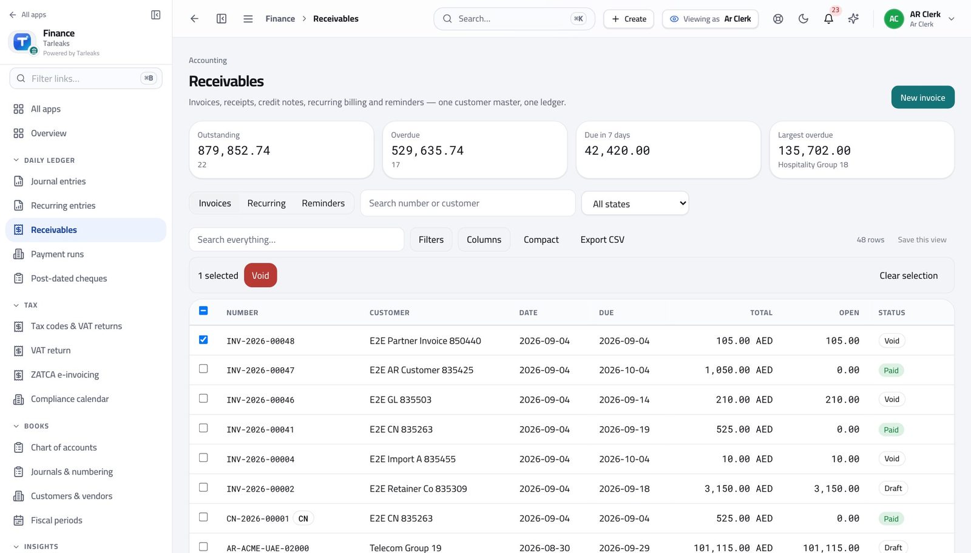971x553 pixels.
Task: Open Payment runs in the sidebar
Action: tap(86, 254)
